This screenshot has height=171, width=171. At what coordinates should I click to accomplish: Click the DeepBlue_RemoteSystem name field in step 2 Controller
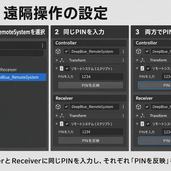pyautogui.click(x=94, y=52)
